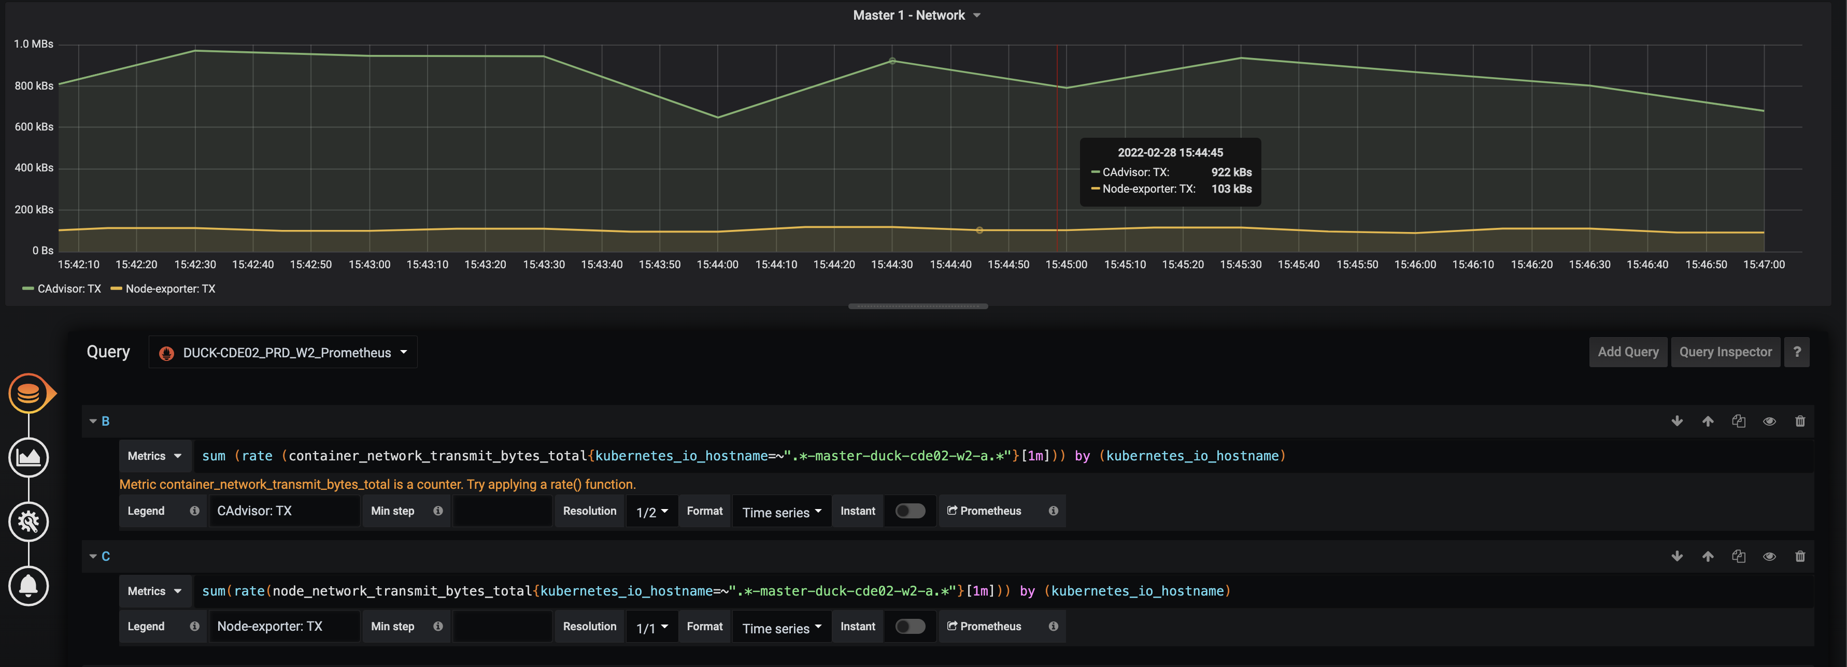This screenshot has height=667, width=1847.
Task: Duplicate query C
Action: (x=1739, y=557)
